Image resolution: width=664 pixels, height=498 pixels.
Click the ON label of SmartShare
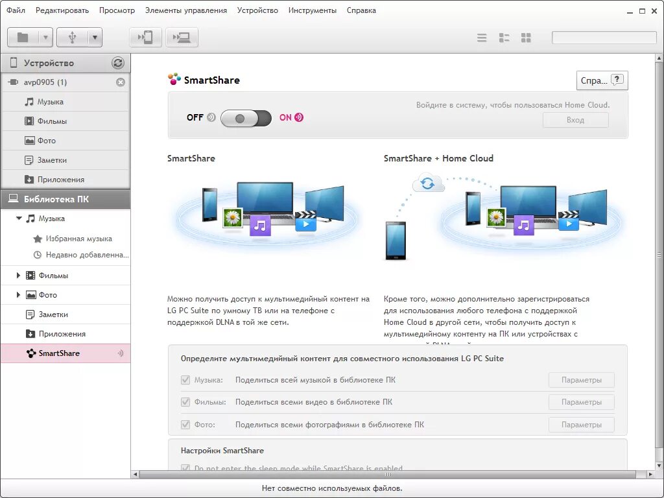[285, 117]
